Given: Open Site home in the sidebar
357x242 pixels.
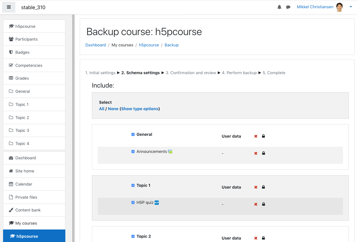Looking at the screenshot, I should pos(34,171).
